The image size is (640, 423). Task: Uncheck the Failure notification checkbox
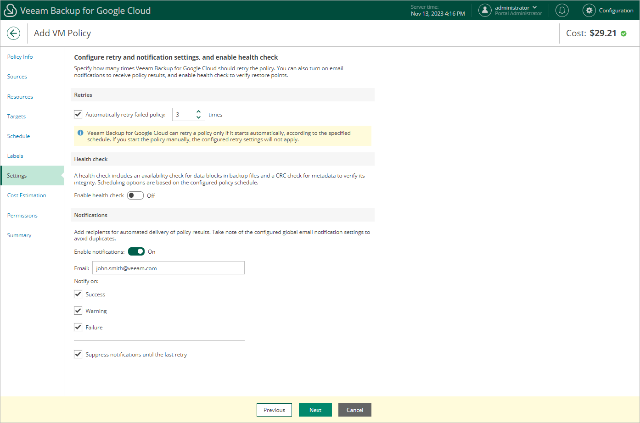pyautogui.click(x=78, y=327)
